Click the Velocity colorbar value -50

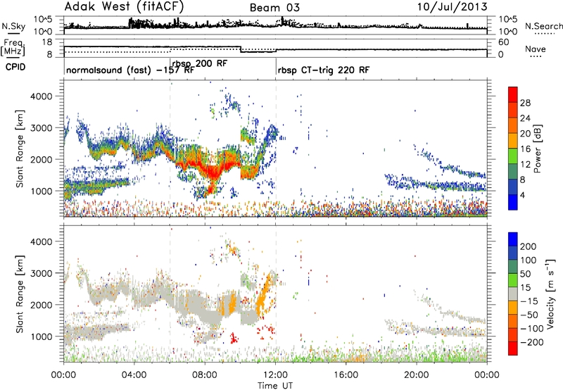coord(529,315)
